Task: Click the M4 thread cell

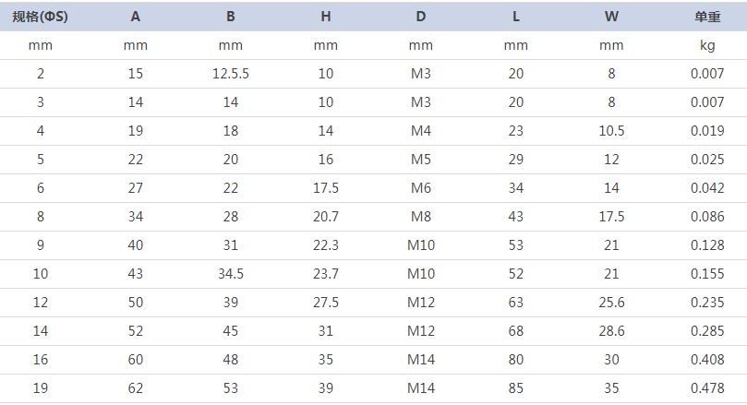Action: (x=421, y=131)
